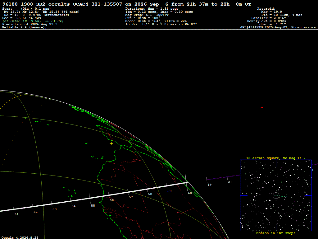
Task: Click the event title 96180 1988 SR2 text
Action: [24, 4]
